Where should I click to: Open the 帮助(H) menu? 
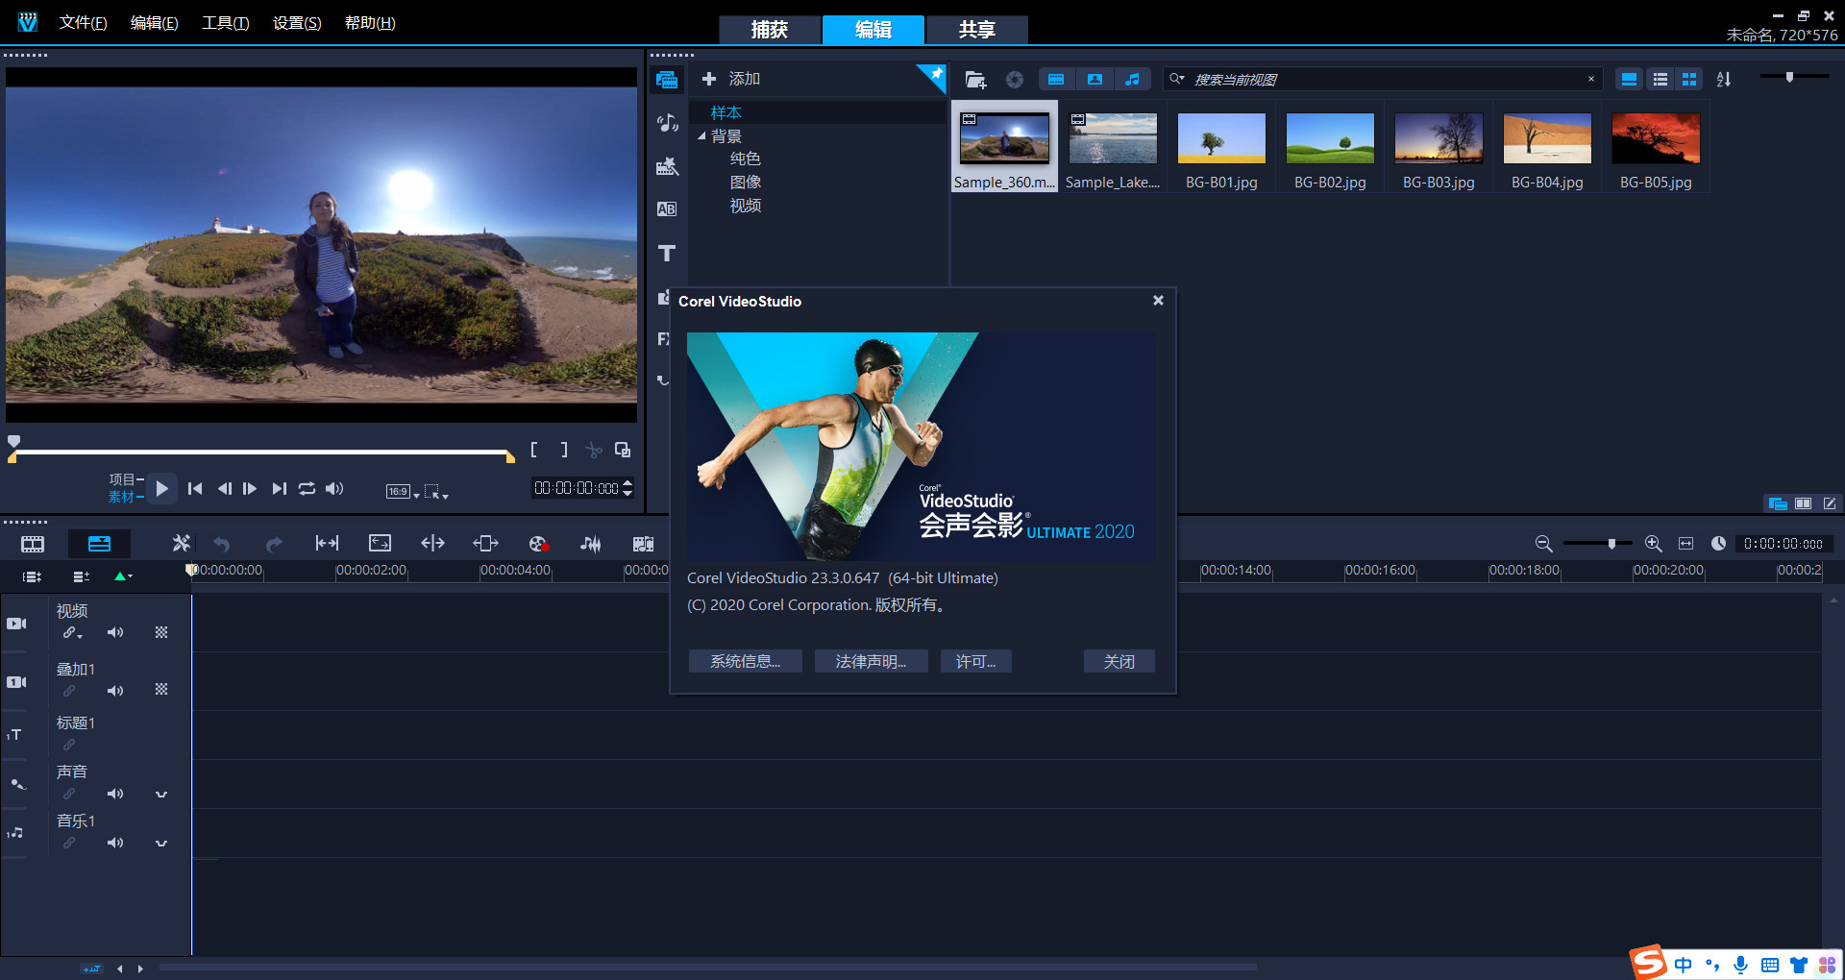370,22
